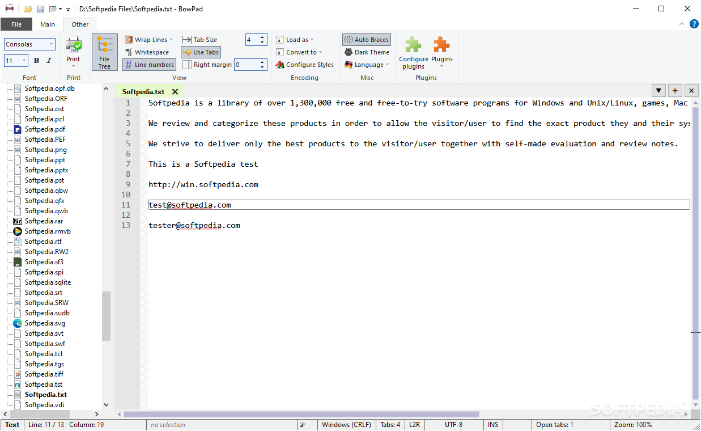Select Softpedia.sf3 in the file tree
Viewport: 701px width, 431px height.
(44, 262)
